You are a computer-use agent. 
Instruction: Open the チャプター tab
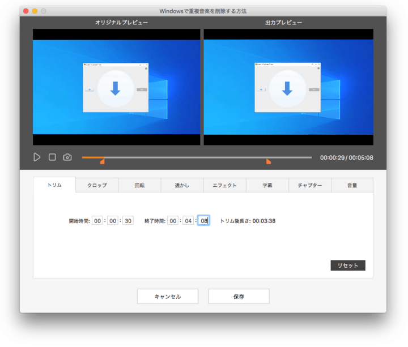click(310, 185)
